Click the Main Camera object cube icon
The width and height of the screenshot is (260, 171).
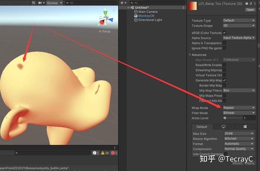136,12
